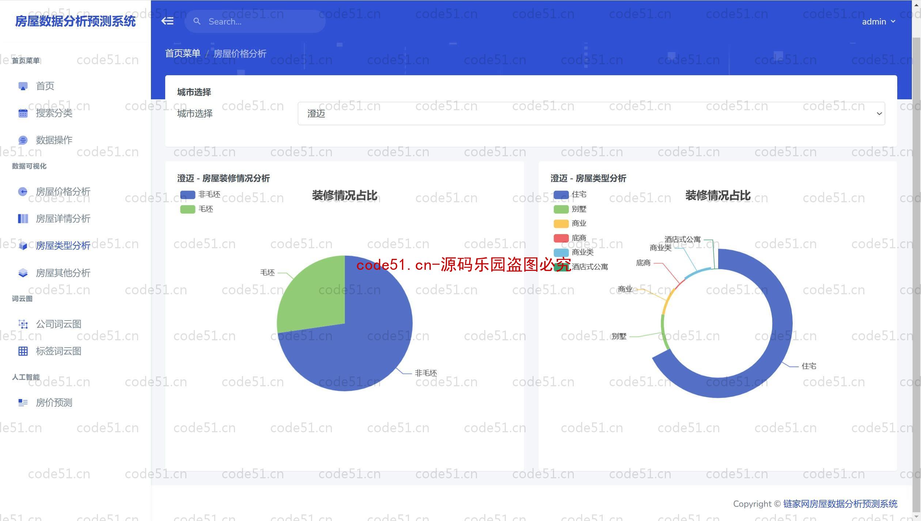Click the 数据操作 round icon
Viewport: 921px width, 521px height.
pos(23,140)
